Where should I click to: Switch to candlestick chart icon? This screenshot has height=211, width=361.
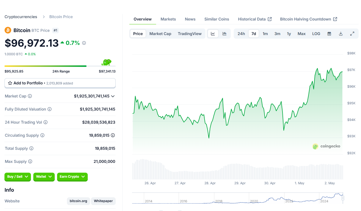tap(225, 34)
